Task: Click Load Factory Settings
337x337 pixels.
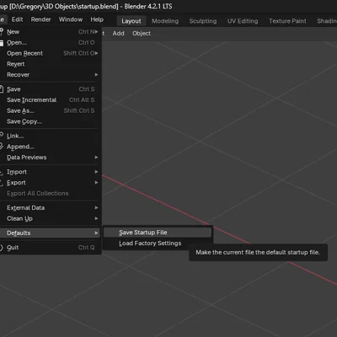Action: coord(158,243)
